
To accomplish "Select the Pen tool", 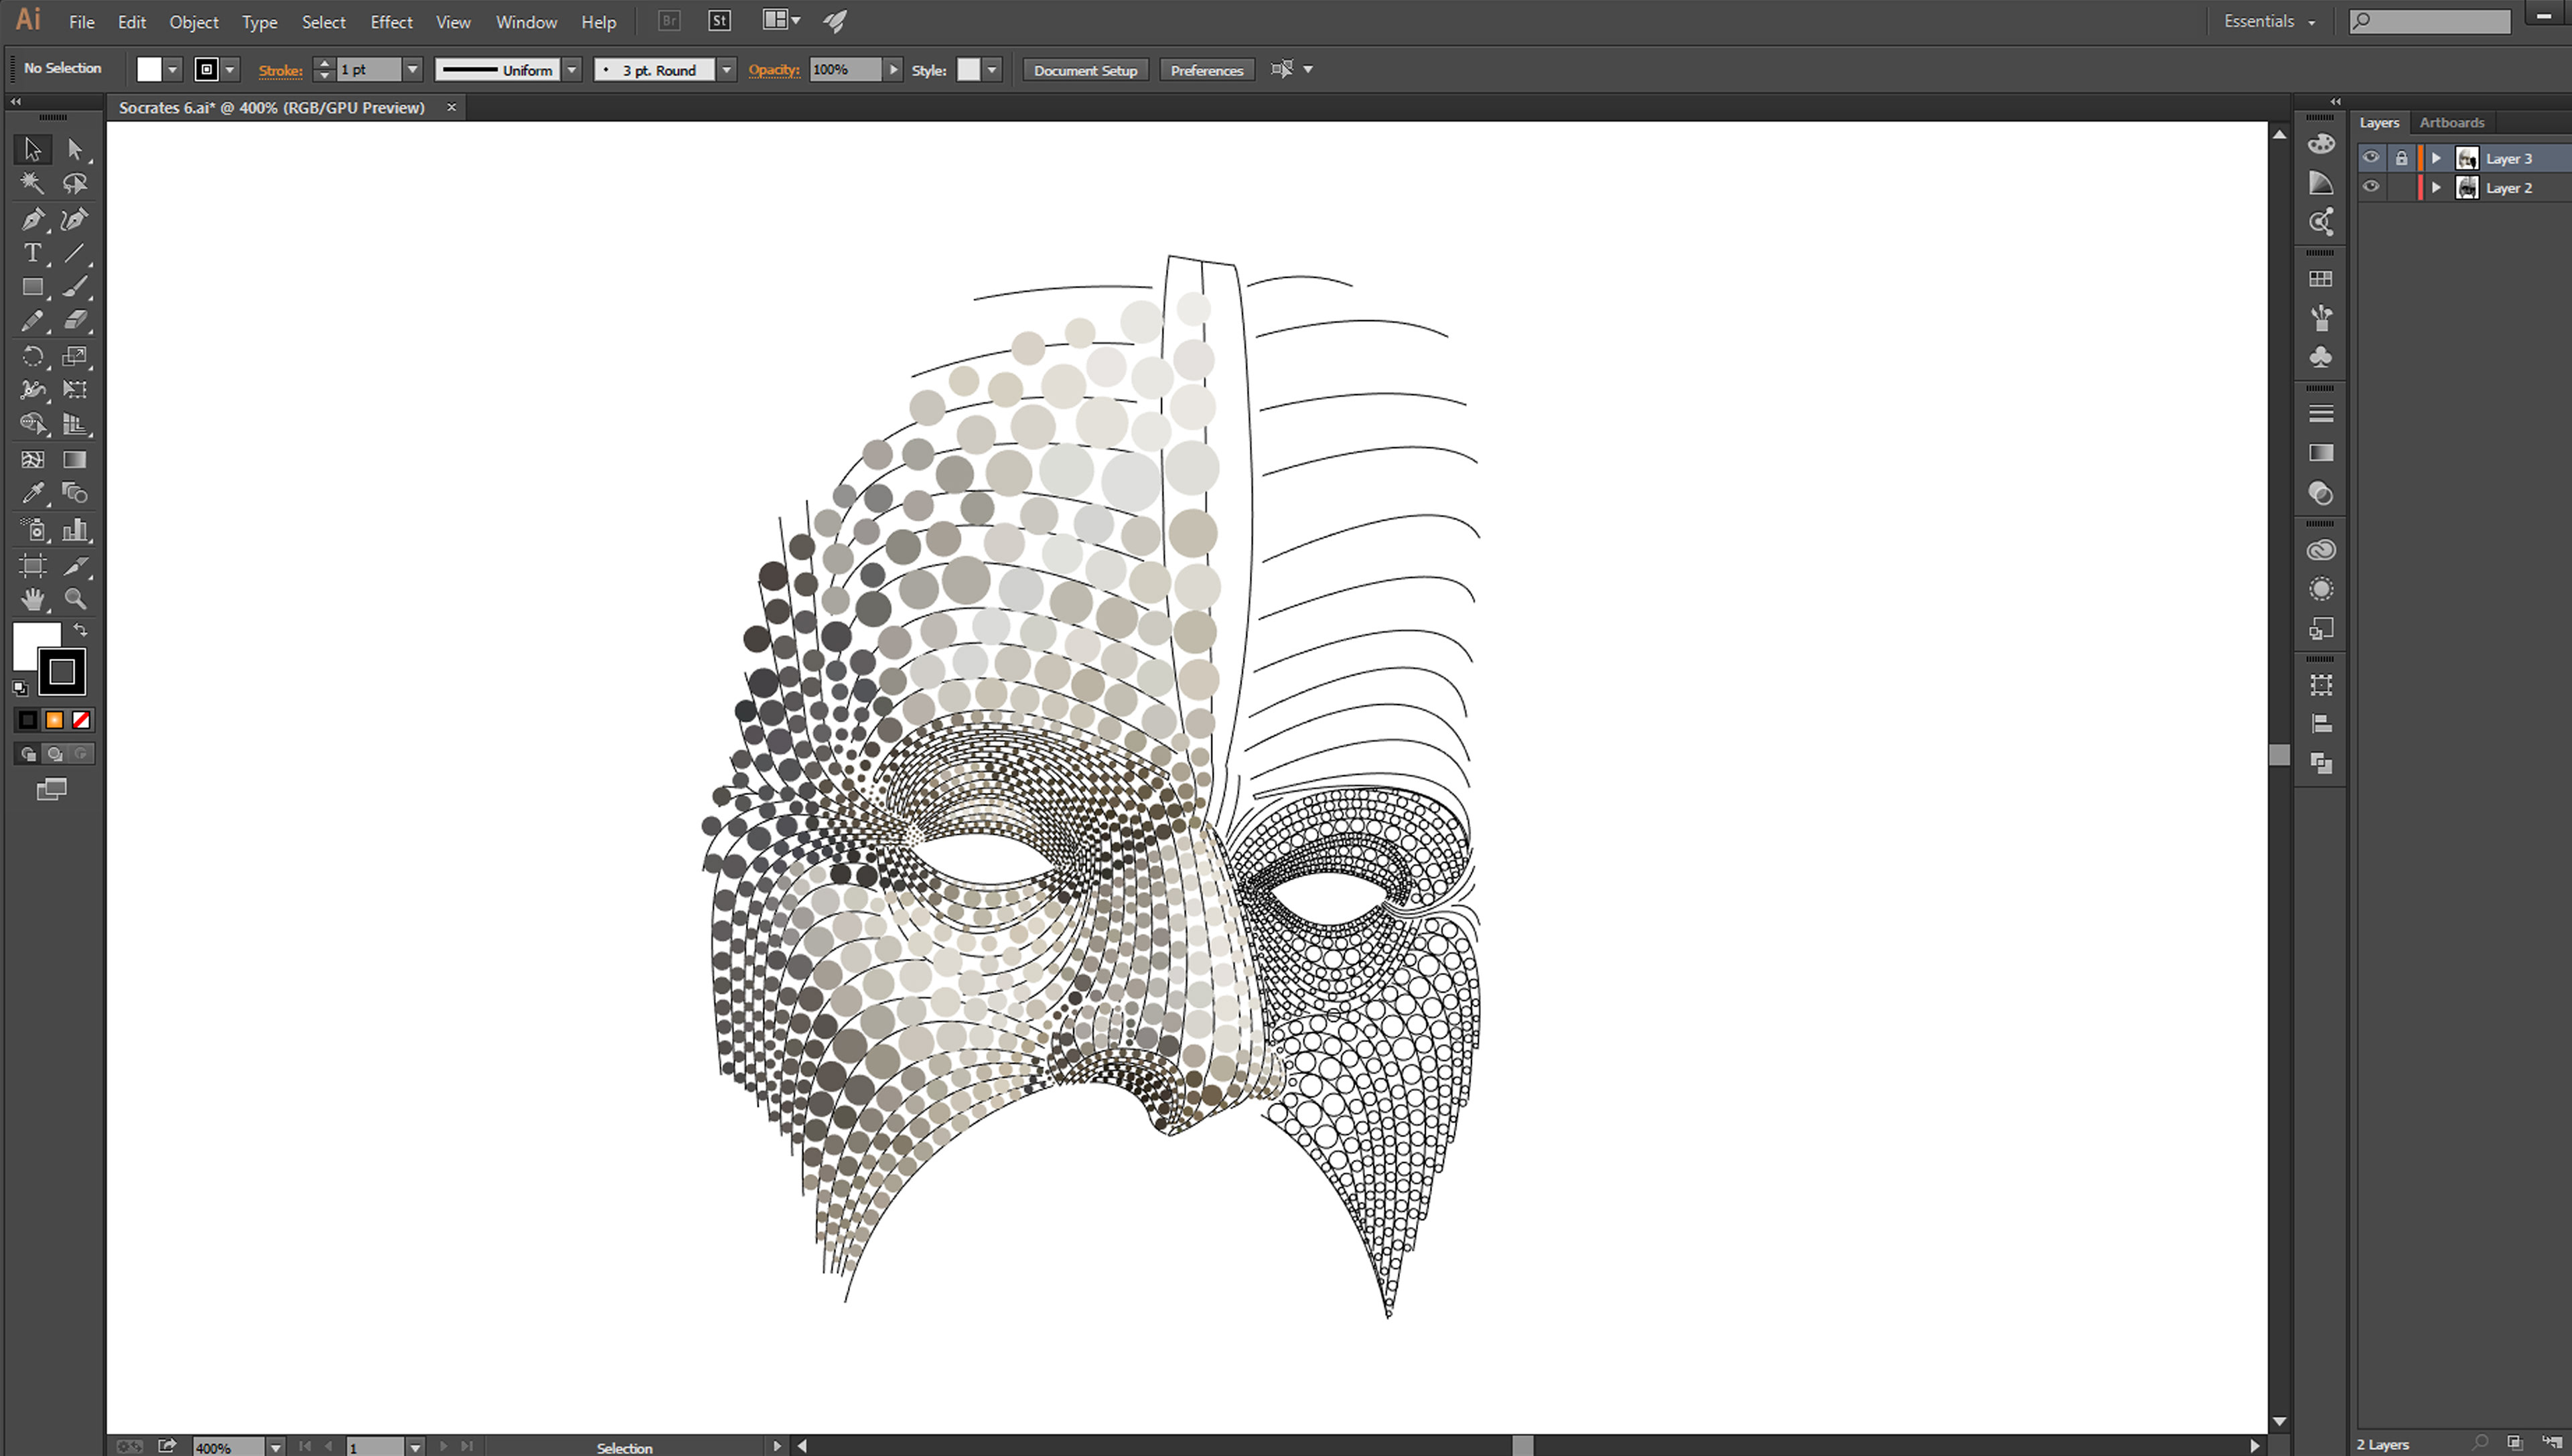I will (x=32, y=219).
